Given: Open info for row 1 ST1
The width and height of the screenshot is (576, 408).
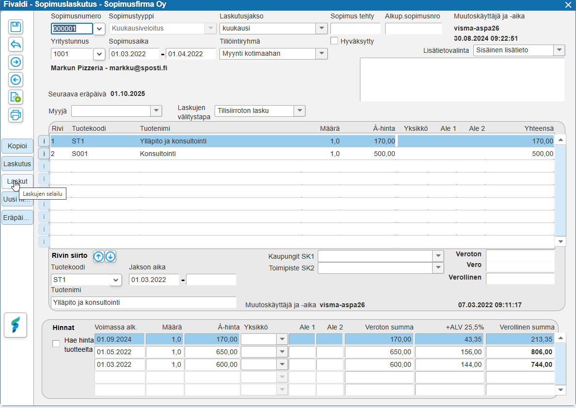Looking at the screenshot, I should click(44, 141).
